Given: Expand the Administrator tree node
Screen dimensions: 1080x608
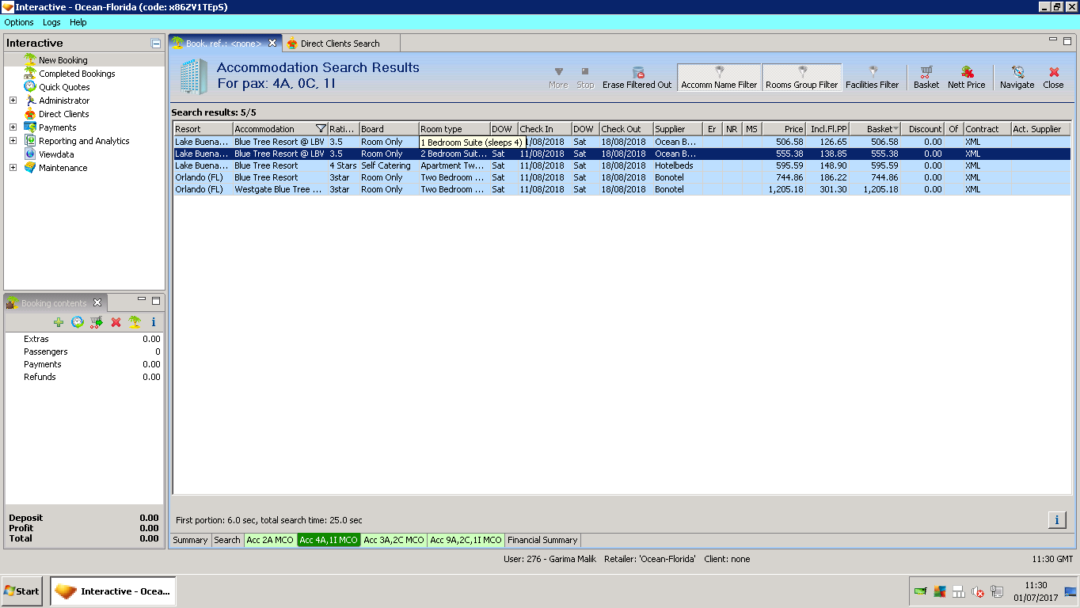Looking at the screenshot, I should point(13,101).
